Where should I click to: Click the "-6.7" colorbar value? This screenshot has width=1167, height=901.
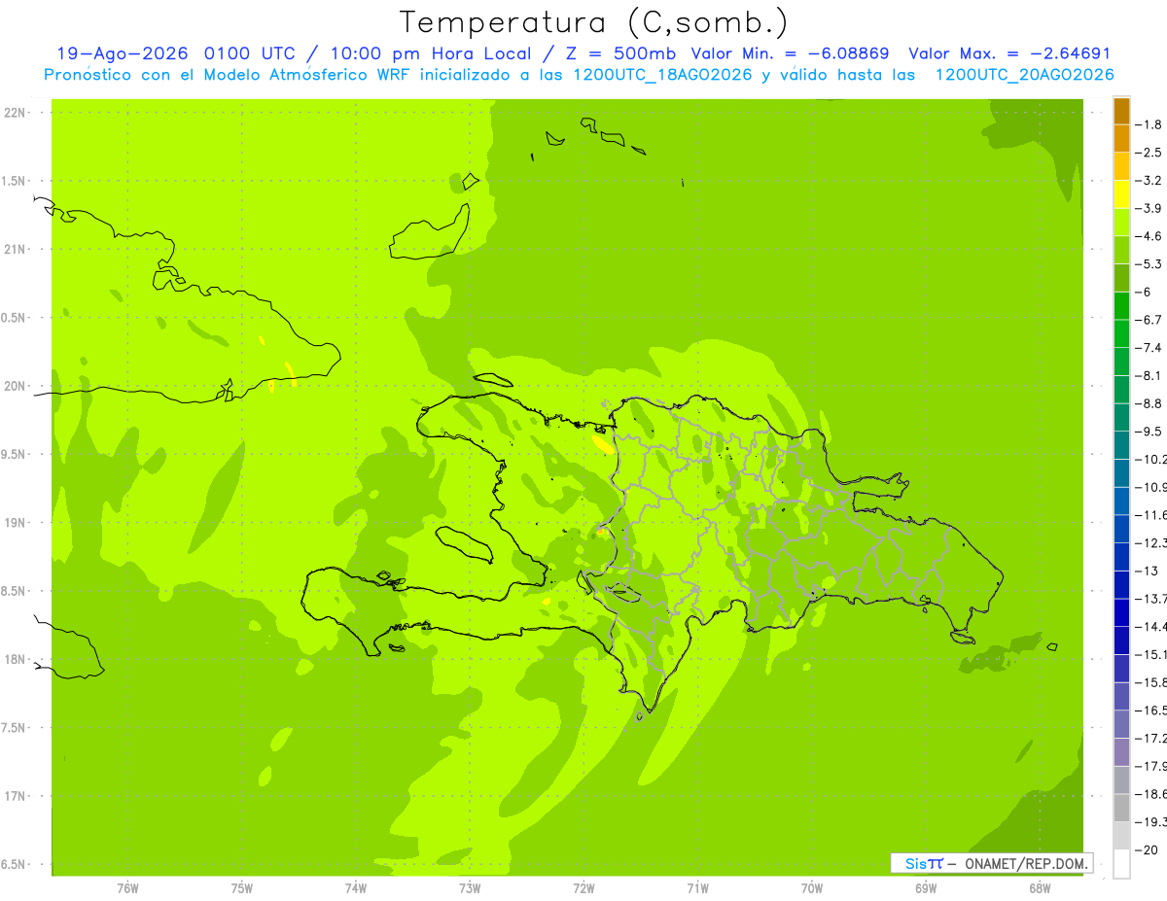[x=1149, y=320]
